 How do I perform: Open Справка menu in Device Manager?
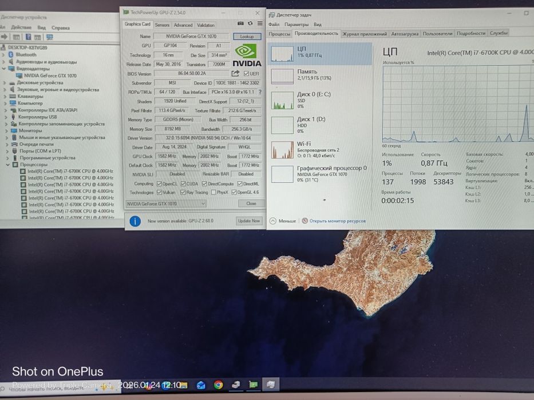(61, 28)
